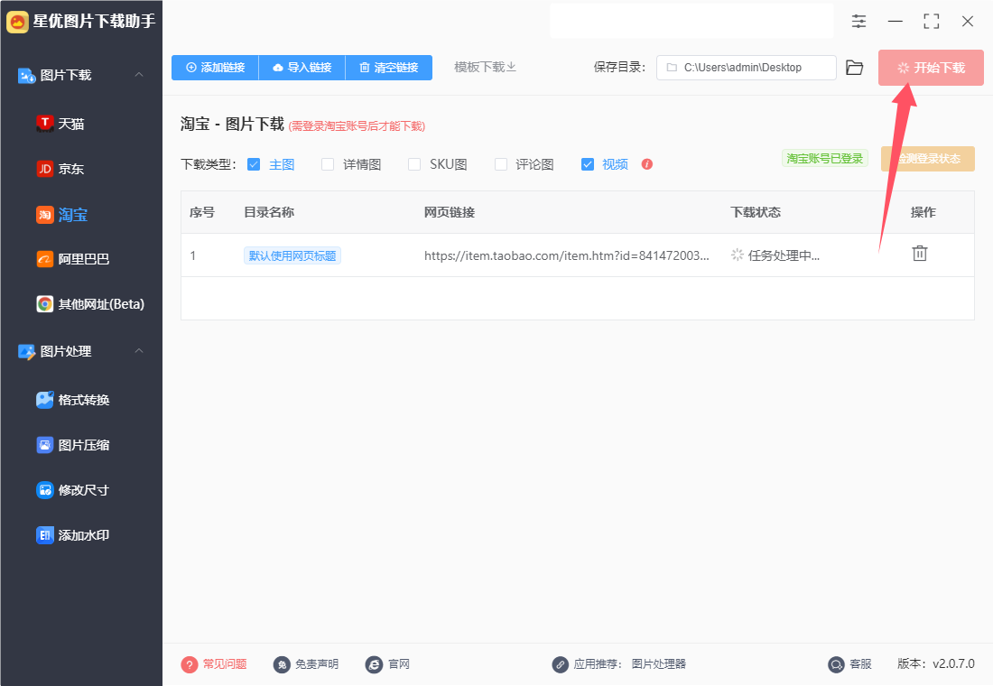
Task: Delete row 1 with trash icon
Action: [x=920, y=254]
